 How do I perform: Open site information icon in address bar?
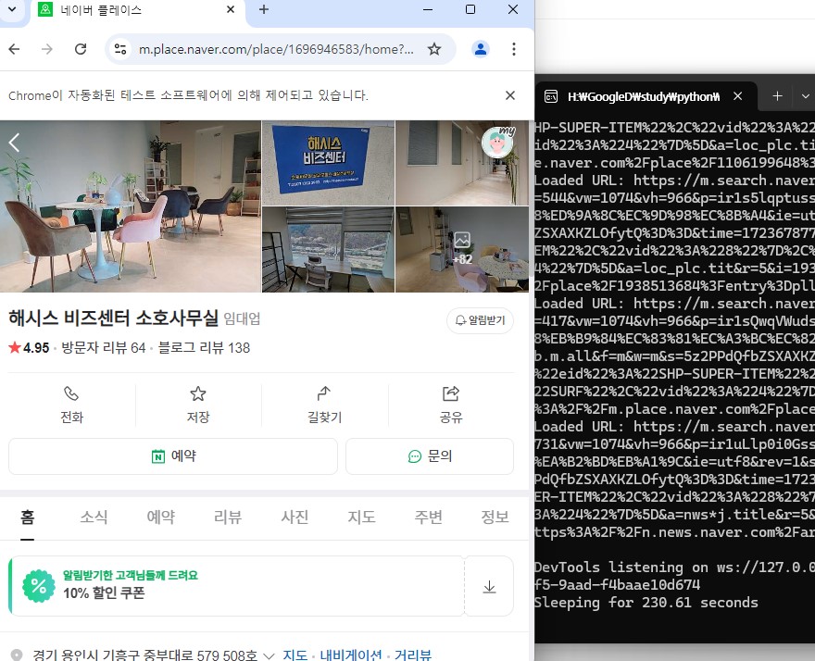120,49
